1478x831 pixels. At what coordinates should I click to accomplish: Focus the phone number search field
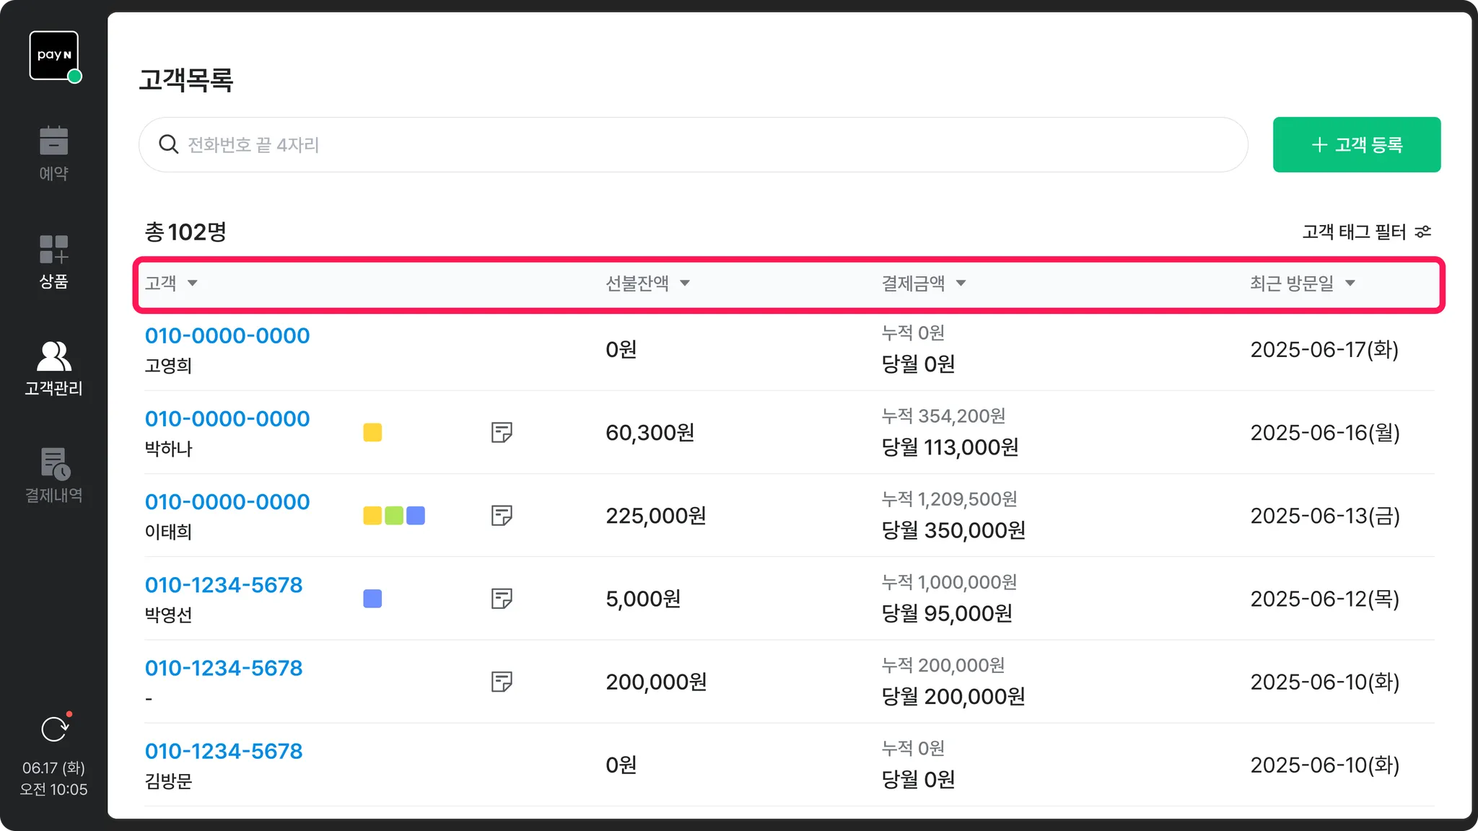(x=693, y=144)
